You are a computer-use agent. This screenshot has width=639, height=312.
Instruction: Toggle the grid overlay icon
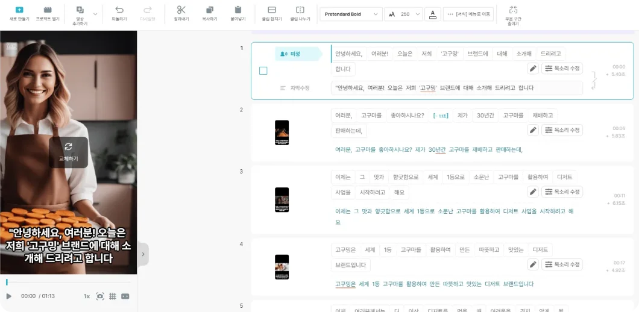113,296
